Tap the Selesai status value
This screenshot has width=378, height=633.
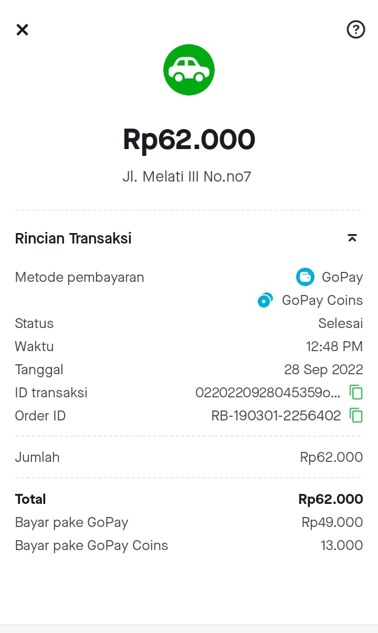click(x=340, y=323)
